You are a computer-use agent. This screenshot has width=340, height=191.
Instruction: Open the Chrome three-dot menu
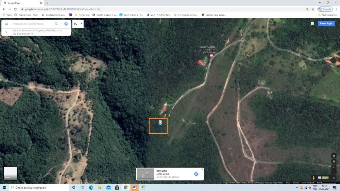[x=336, y=9]
